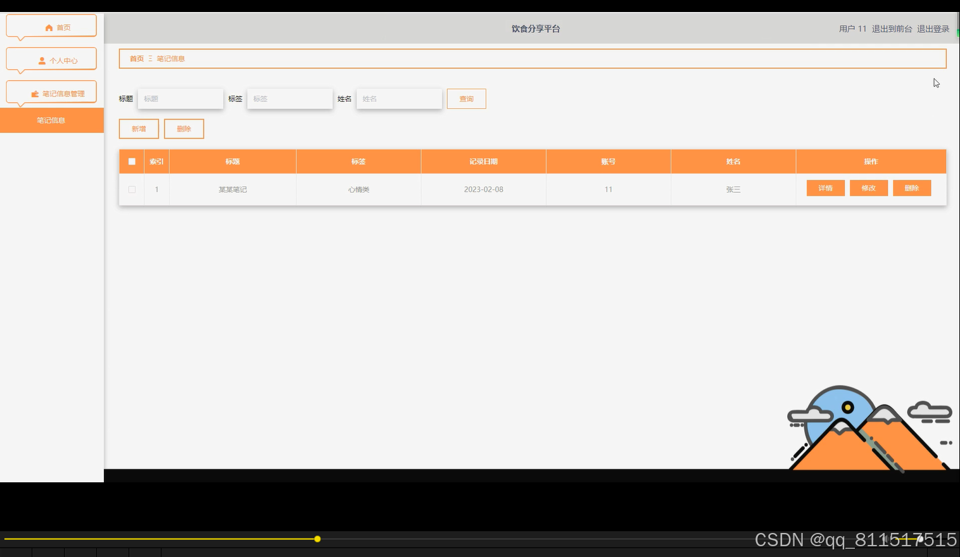Click the 饮食分享平台 title
Image resolution: width=960 pixels, height=557 pixels.
[536, 28]
